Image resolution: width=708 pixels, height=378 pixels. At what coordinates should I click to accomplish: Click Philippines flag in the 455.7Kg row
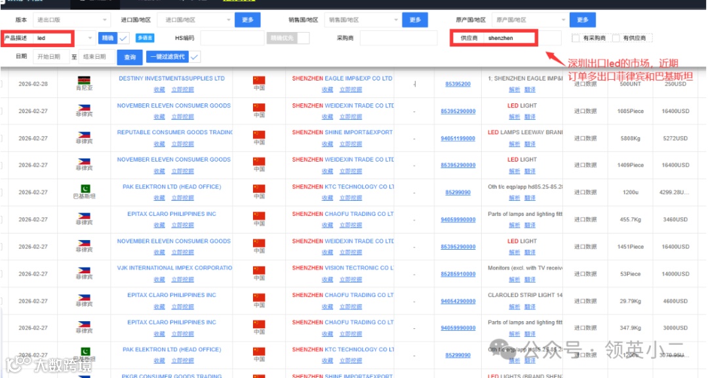[x=84, y=216]
